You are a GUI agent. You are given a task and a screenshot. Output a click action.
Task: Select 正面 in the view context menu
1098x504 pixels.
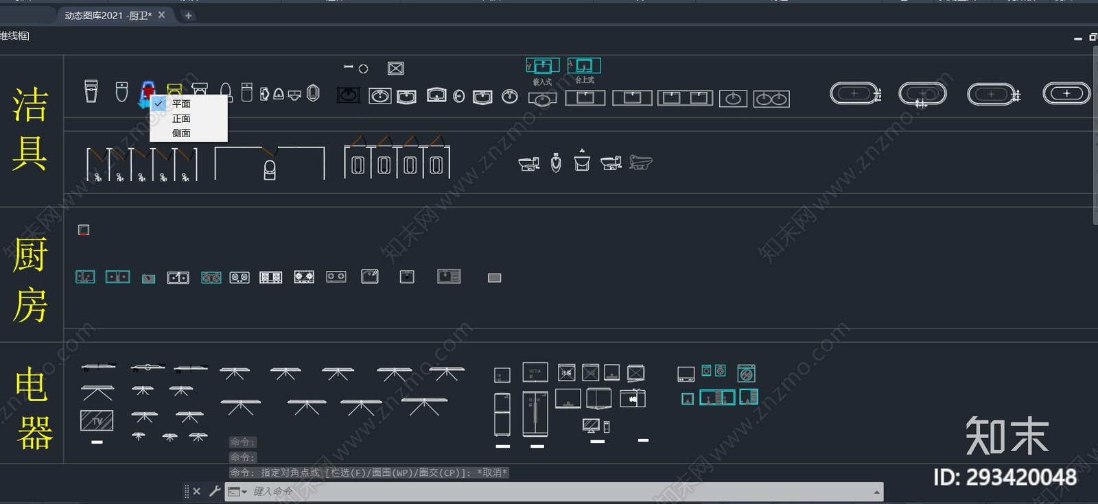[x=181, y=119]
